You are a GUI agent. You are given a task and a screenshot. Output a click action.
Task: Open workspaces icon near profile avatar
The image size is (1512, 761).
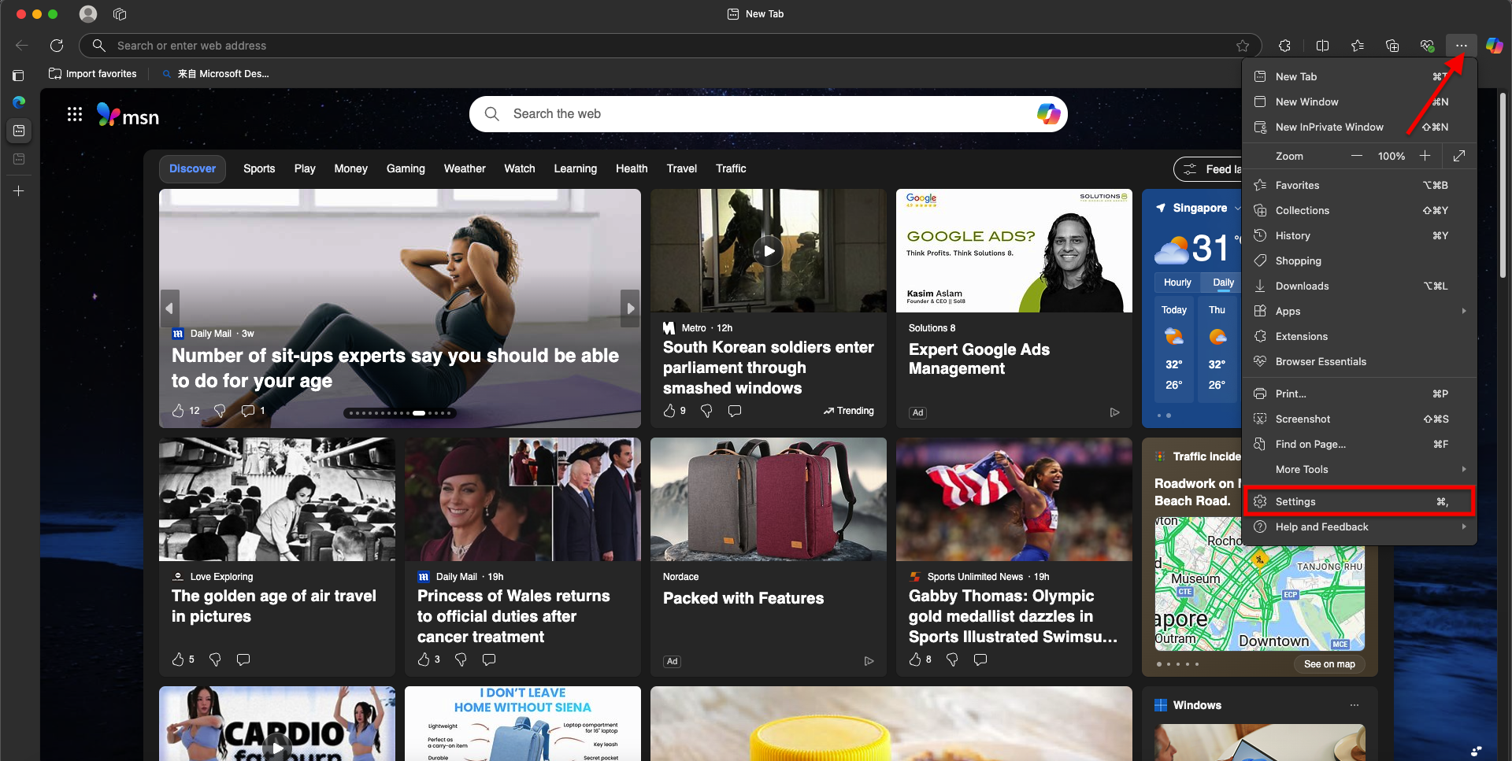click(120, 14)
